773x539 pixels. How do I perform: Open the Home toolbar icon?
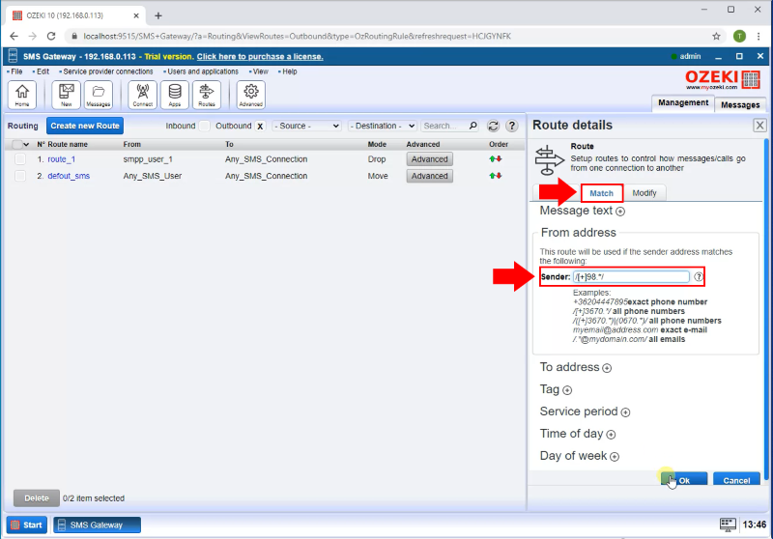coord(22,95)
